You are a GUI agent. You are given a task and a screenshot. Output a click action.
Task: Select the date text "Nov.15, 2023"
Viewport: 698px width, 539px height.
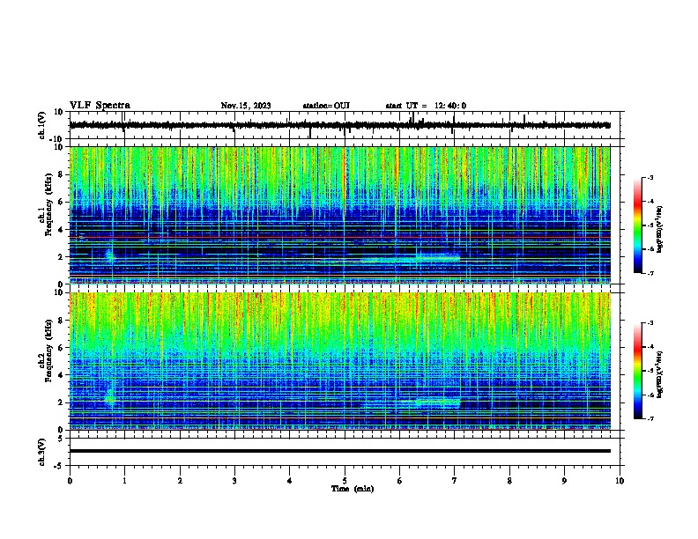pos(246,106)
